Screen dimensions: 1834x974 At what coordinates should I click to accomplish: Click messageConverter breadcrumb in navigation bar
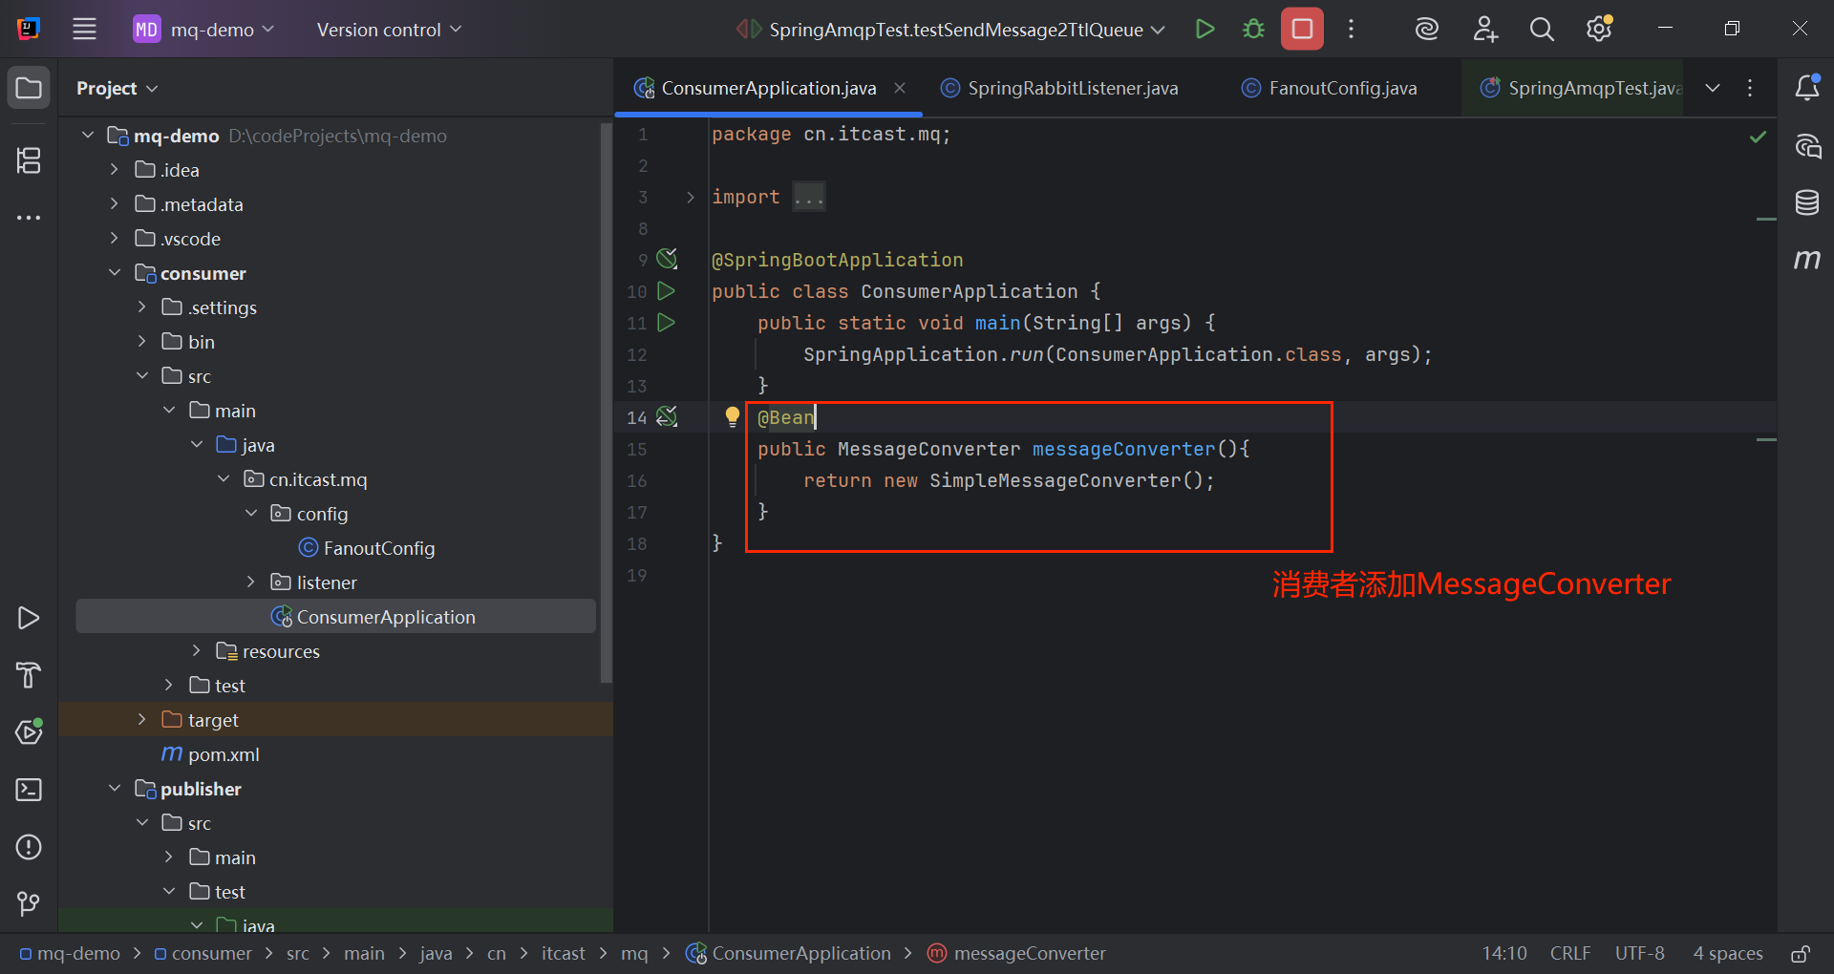[1017, 953]
